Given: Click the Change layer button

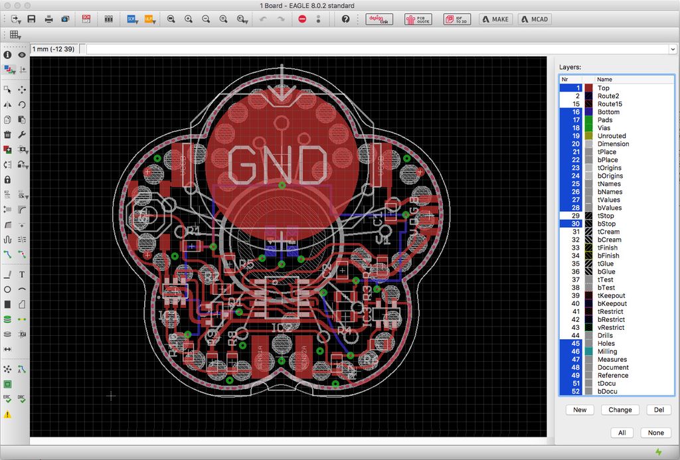Looking at the screenshot, I should click(620, 410).
